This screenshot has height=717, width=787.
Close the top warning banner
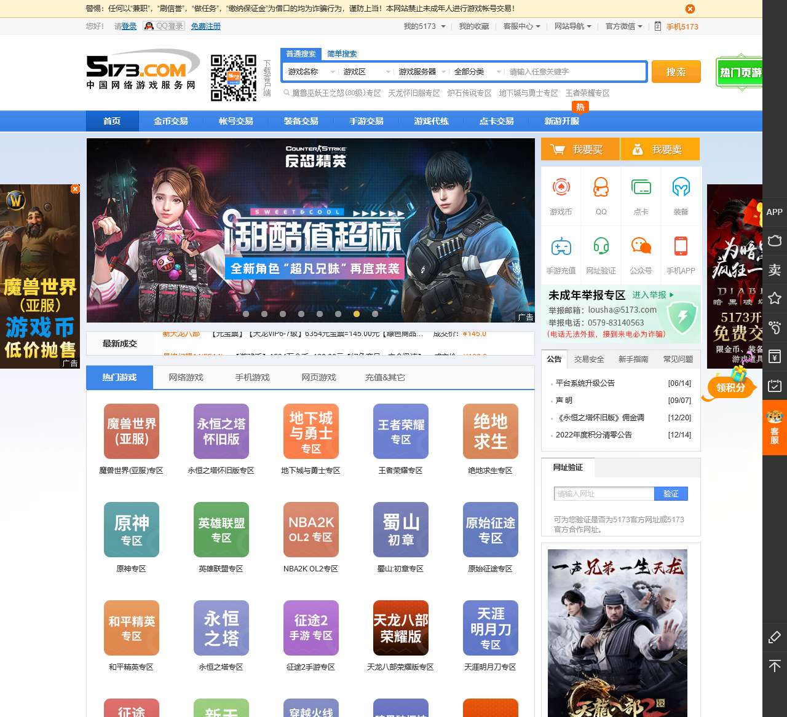690,9
